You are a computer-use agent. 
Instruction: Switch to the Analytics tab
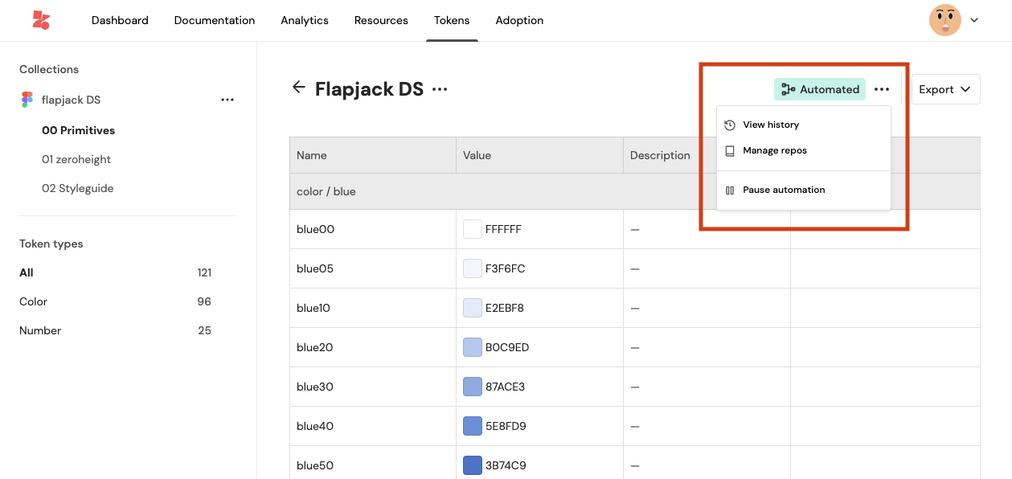[x=305, y=20]
